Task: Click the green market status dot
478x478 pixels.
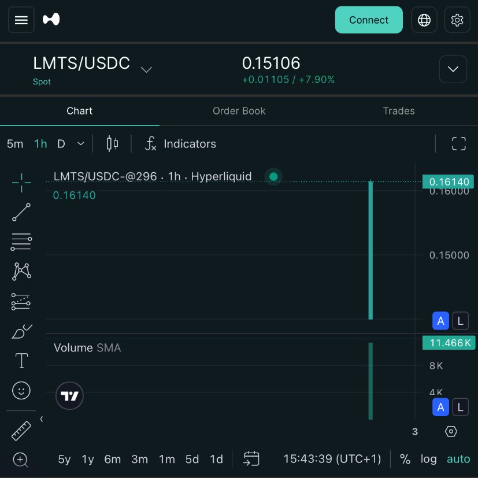Action: pyautogui.click(x=273, y=176)
